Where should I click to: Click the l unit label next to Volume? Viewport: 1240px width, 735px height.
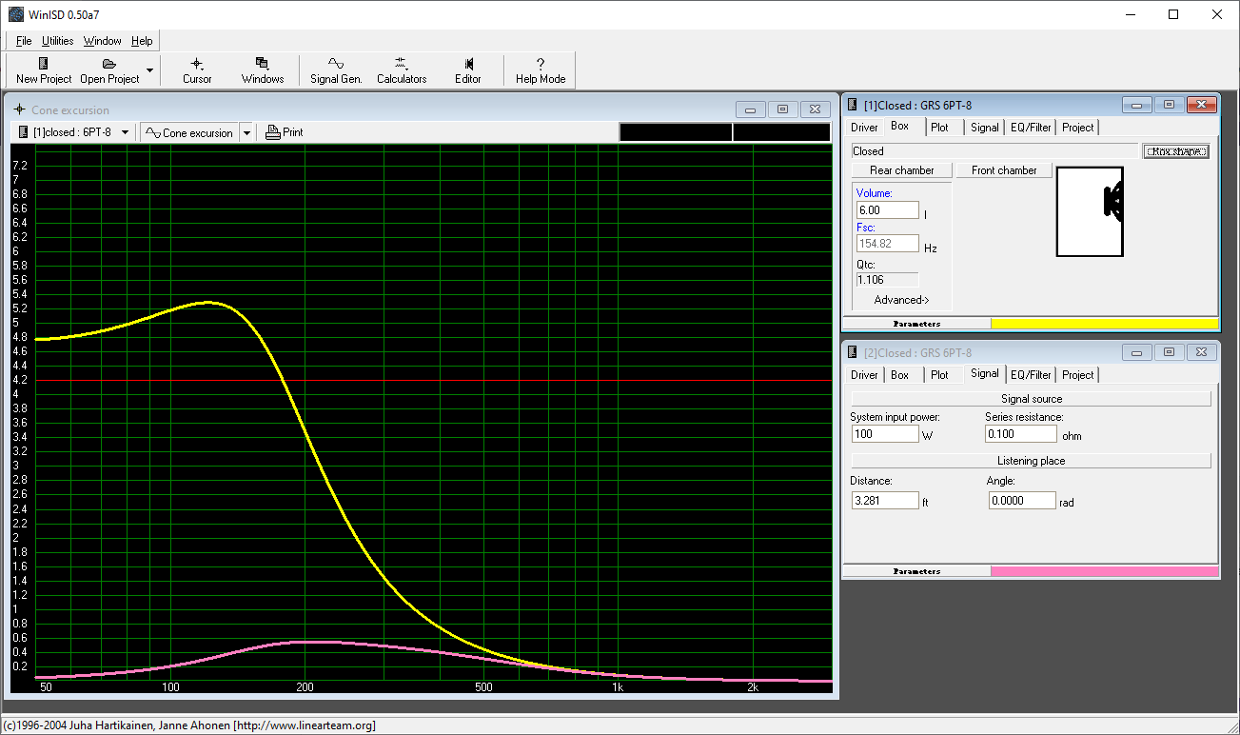pos(925,214)
